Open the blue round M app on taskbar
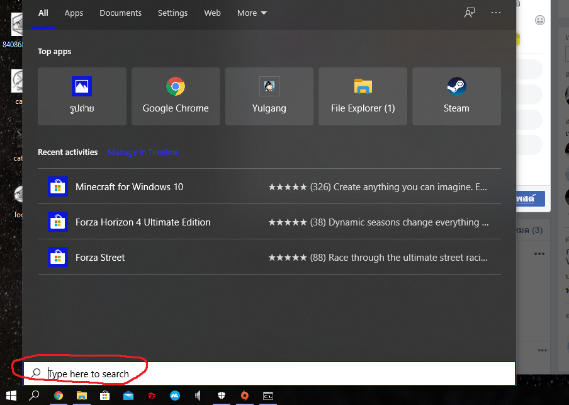The height and width of the screenshot is (405, 569). coord(175,396)
